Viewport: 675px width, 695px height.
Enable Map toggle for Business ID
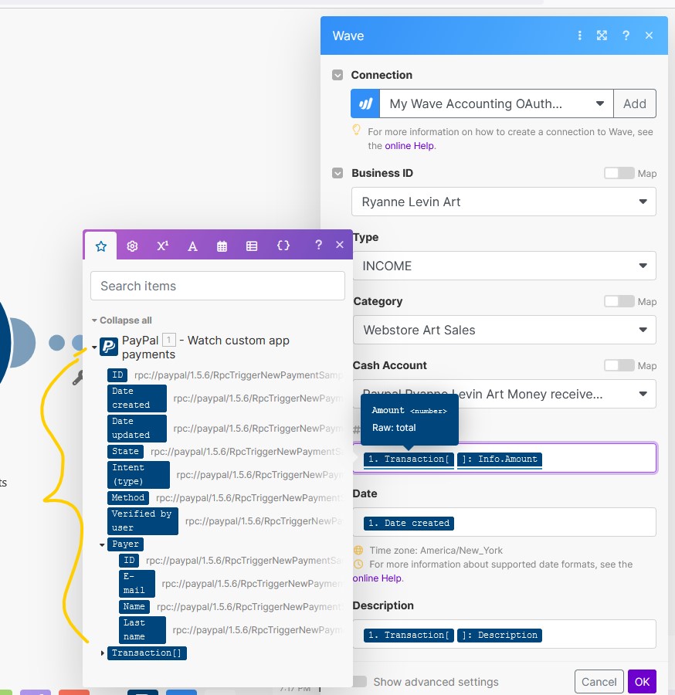pyautogui.click(x=619, y=173)
